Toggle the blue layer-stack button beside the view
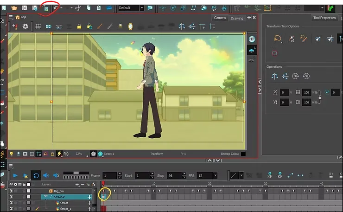The width and height of the screenshot is (343, 212). coord(252,51)
